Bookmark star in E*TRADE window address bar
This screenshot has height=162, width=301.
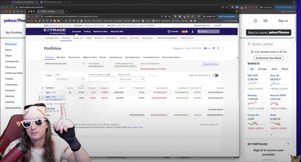169,16
